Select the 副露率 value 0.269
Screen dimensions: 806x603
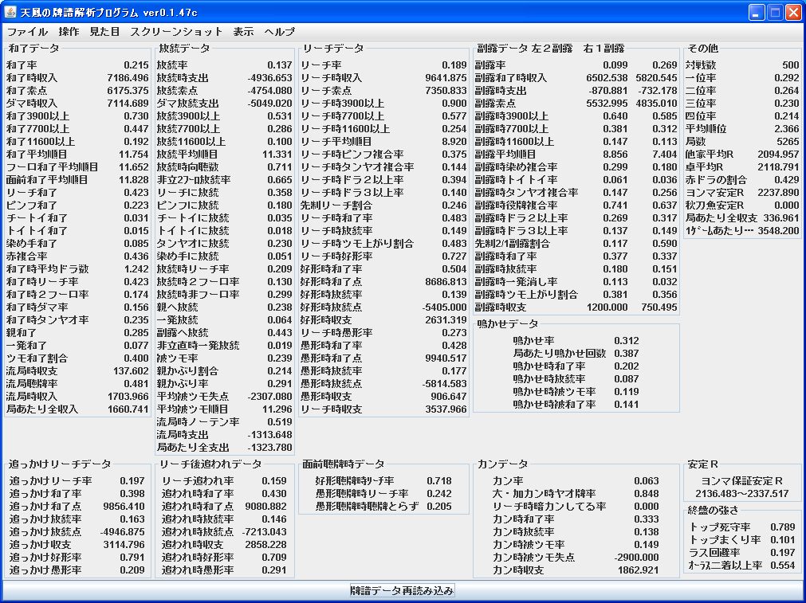665,65
